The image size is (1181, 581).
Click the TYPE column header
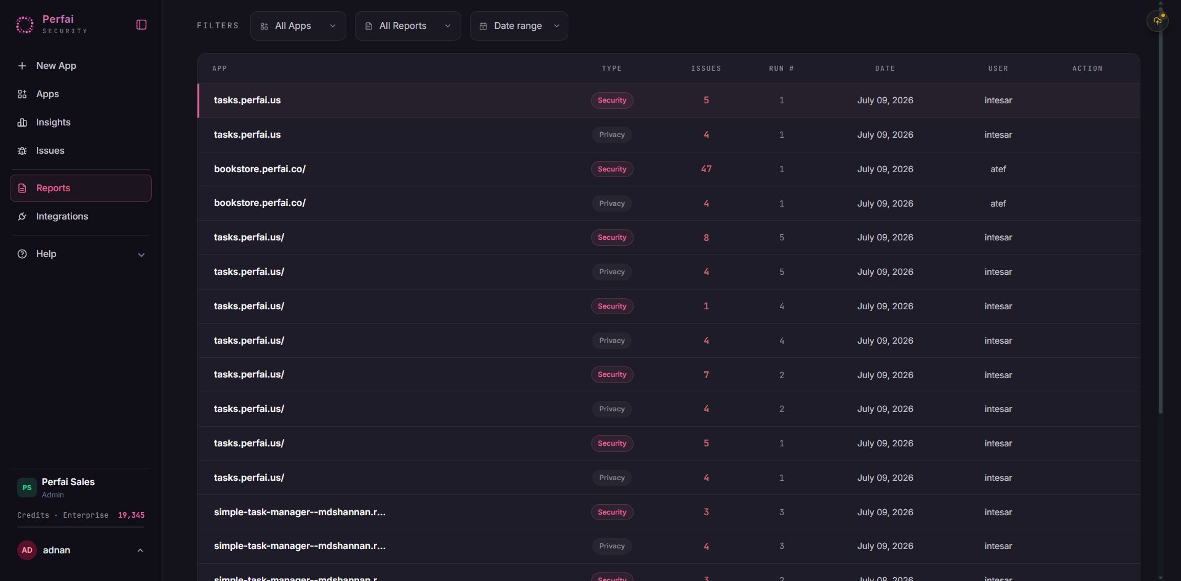pyautogui.click(x=612, y=68)
